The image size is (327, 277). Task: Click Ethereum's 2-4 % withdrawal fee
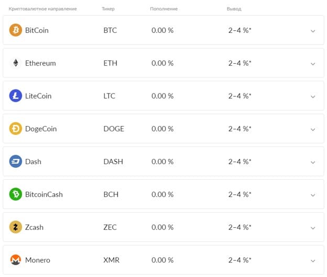point(240,63)
